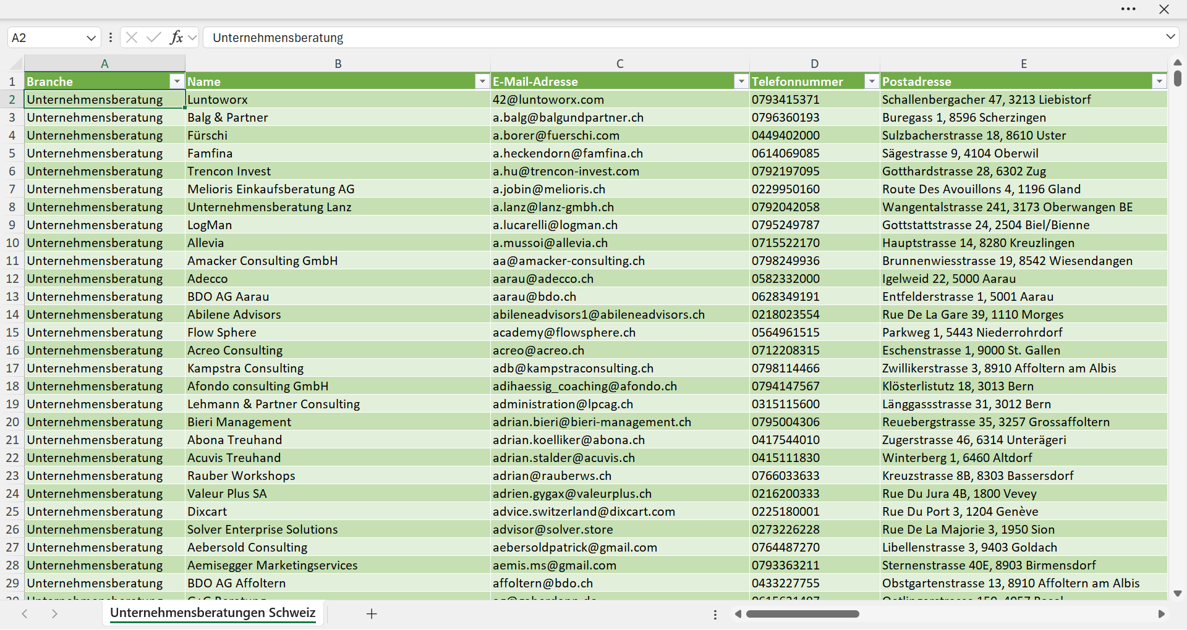The width and height of the screenshot is (1187, 630).
Task: Select column D header
Action: click(x=815, y=63)
